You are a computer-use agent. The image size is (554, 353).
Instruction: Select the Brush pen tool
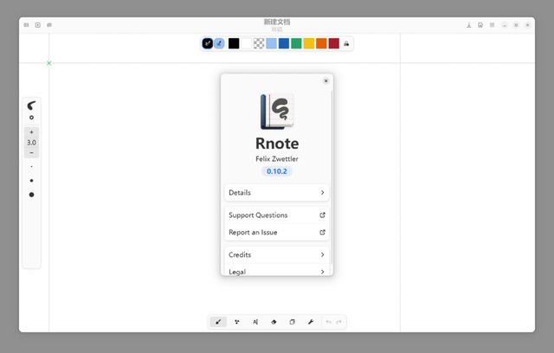point(218,322)
